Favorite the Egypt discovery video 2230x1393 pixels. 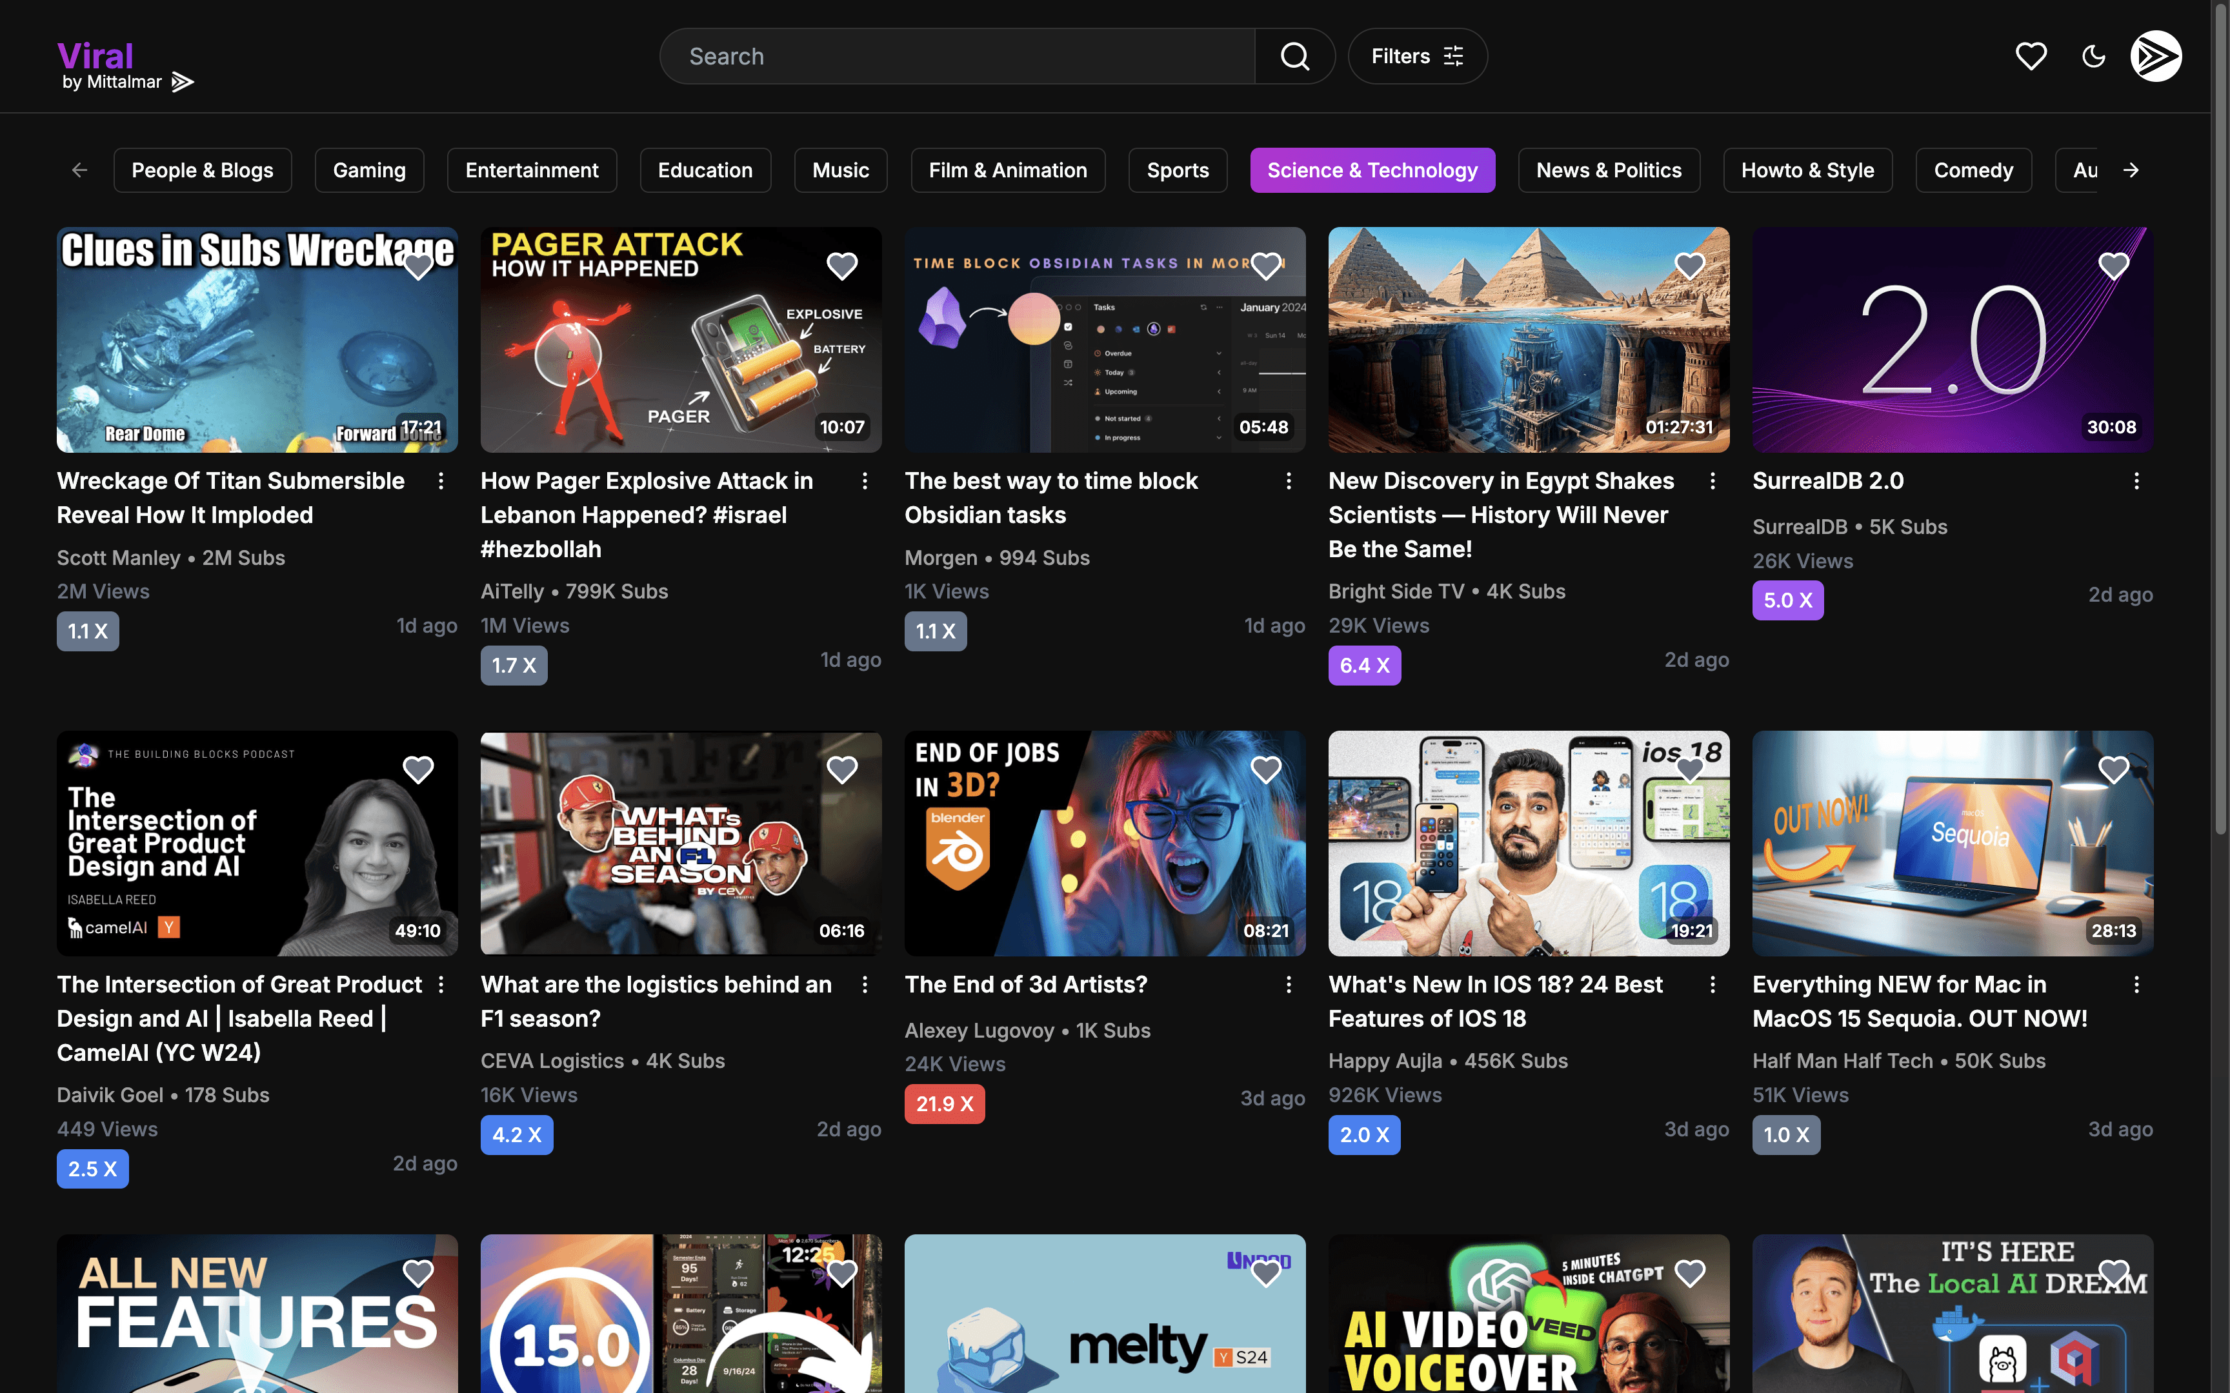pos(1690,266)
